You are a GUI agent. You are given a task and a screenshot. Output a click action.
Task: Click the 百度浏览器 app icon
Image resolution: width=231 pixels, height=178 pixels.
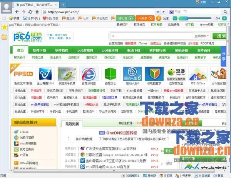click(x=89, y=74)
